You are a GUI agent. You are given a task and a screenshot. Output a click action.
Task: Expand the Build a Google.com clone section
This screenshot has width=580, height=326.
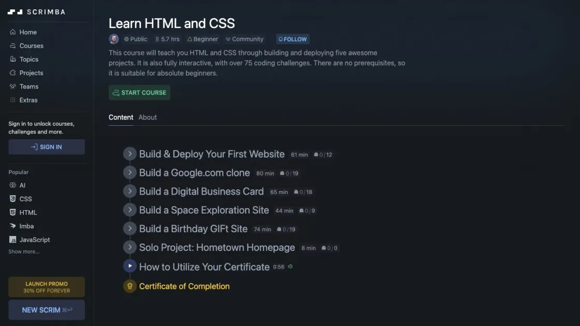tap(129, 172)
